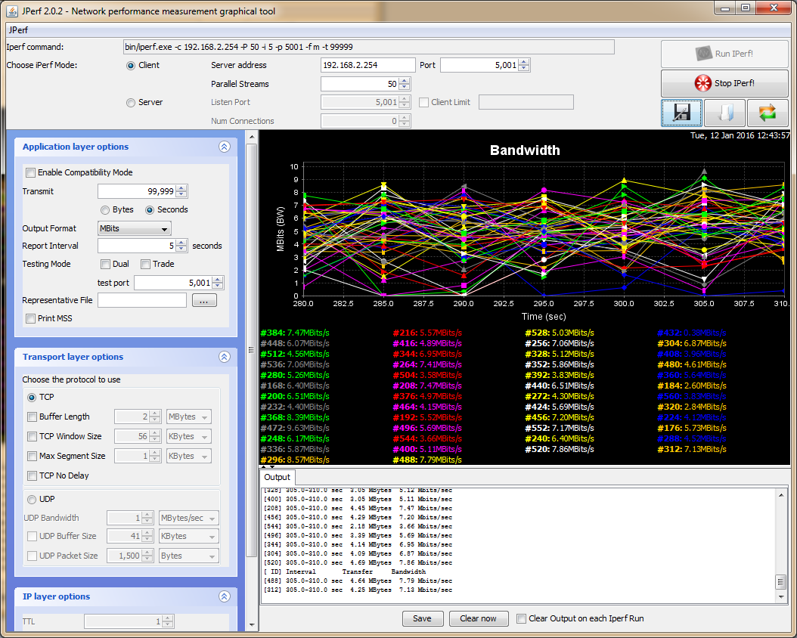Click the folder load configuration icon
Image resolution: width=797 pixels, height=638 pixels.
coord(724,113)
